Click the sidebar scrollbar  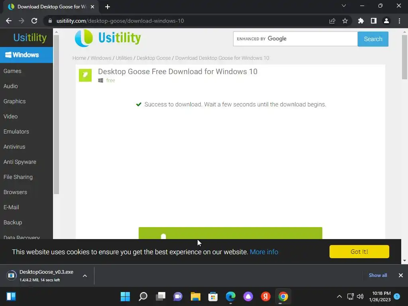click(56, 114)
